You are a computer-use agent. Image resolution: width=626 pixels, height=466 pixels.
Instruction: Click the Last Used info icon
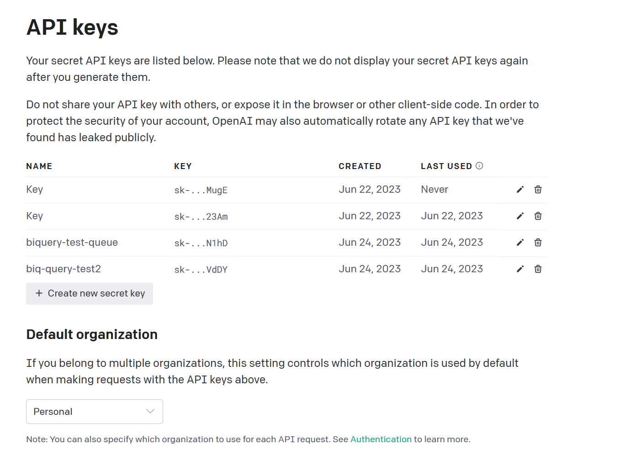(x=479, y=166)
